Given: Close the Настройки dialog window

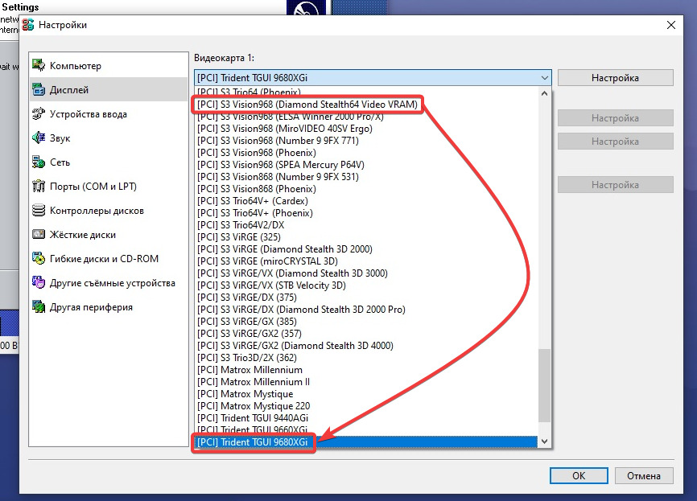Looking at the screenshot, I should tap(670, 25).
